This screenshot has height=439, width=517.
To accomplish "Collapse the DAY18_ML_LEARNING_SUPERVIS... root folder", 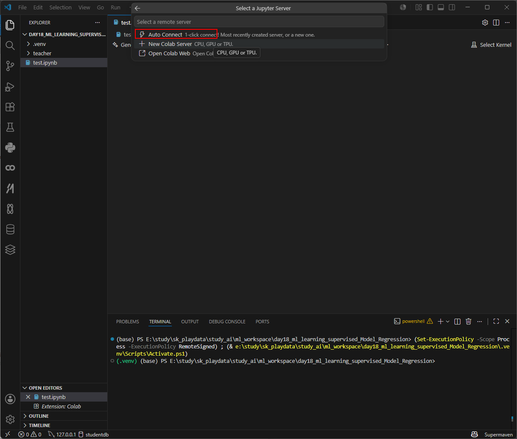I will (x=64, y=34).
